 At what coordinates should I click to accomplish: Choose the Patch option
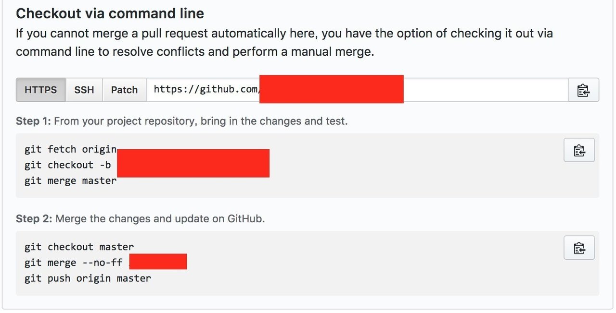point(124,90)
